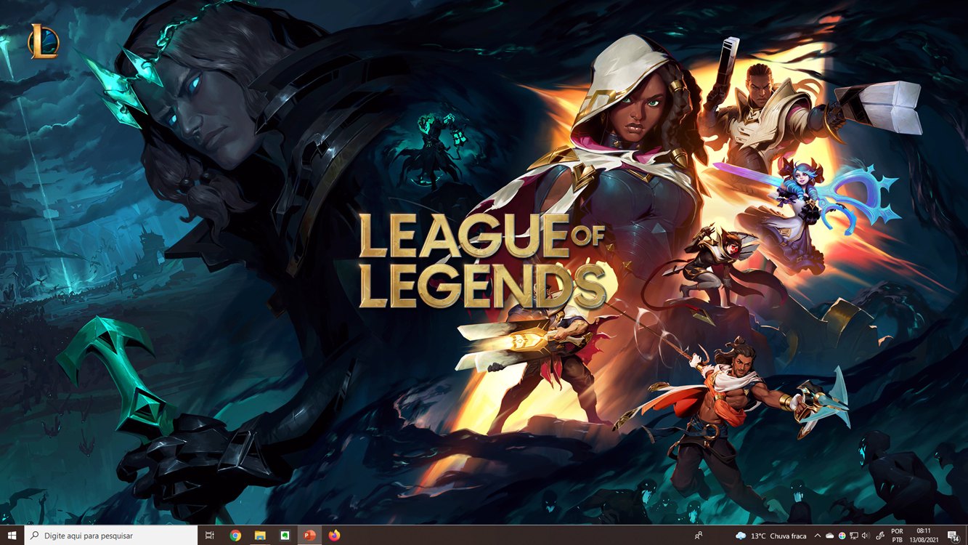
Task: Launch Google Chrome from the taskbar
Action: (x=235, y=536)
